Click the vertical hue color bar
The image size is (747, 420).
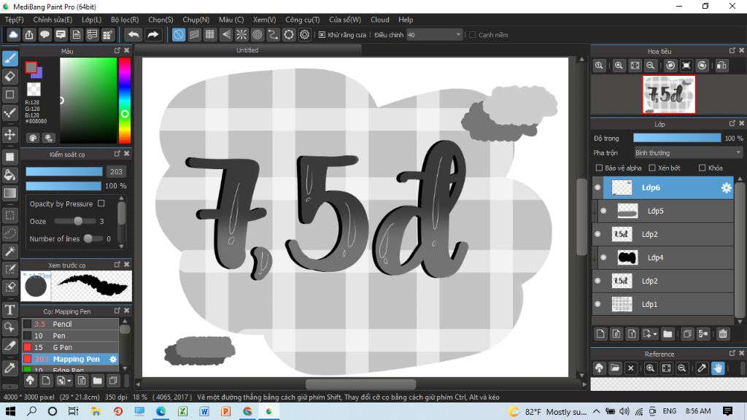[124, 100]
